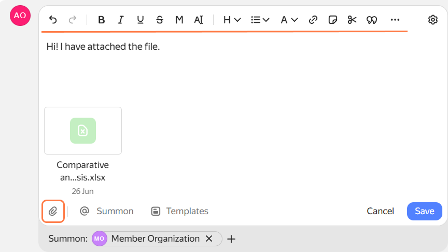Toggle underline formatting
This screenshot has width=448, height=252.
[140, 20]
